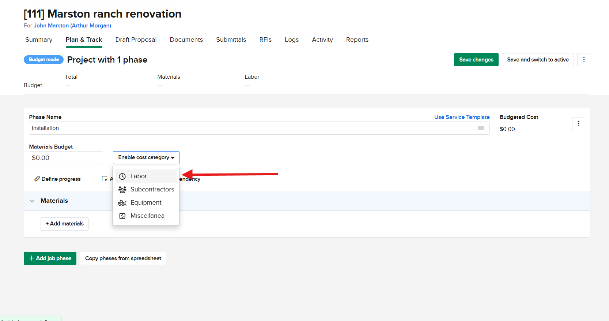Select the Labor clock icon
Screen dimensions: 609x321
tap(122, 176)
